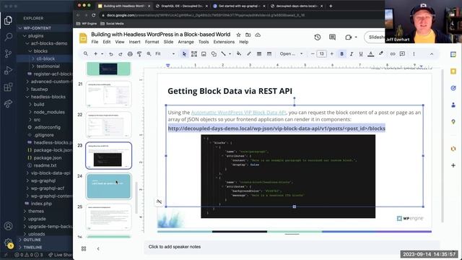Click the Slideshow button
462x260 pixels.
[375, 37]
